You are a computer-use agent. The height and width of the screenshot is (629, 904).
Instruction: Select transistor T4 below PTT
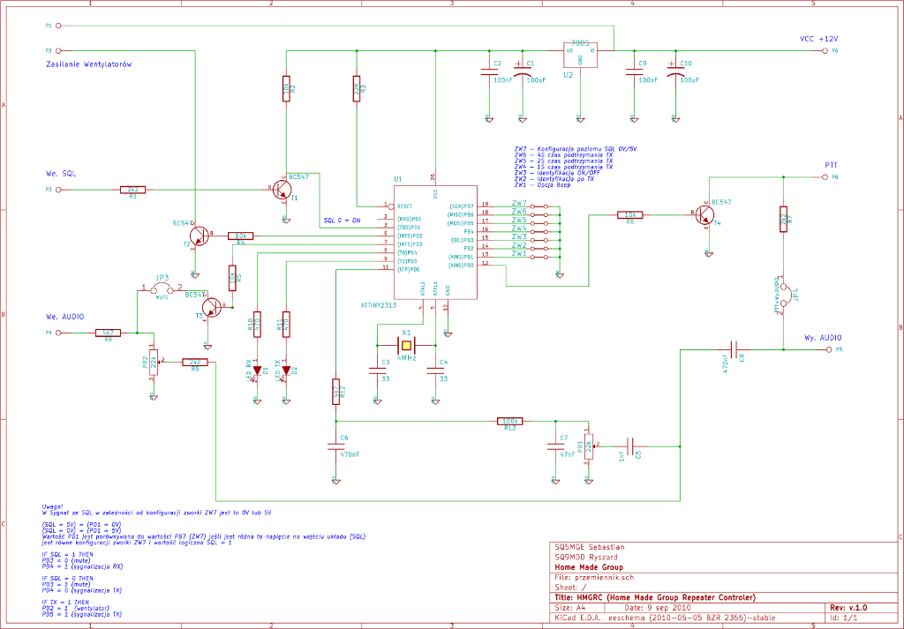pos(704,215)
